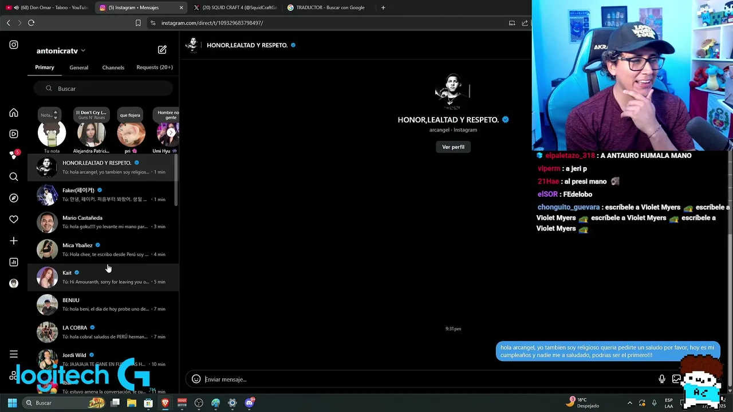
Task: Click the browser address bar URL
Action: point(212,23)
